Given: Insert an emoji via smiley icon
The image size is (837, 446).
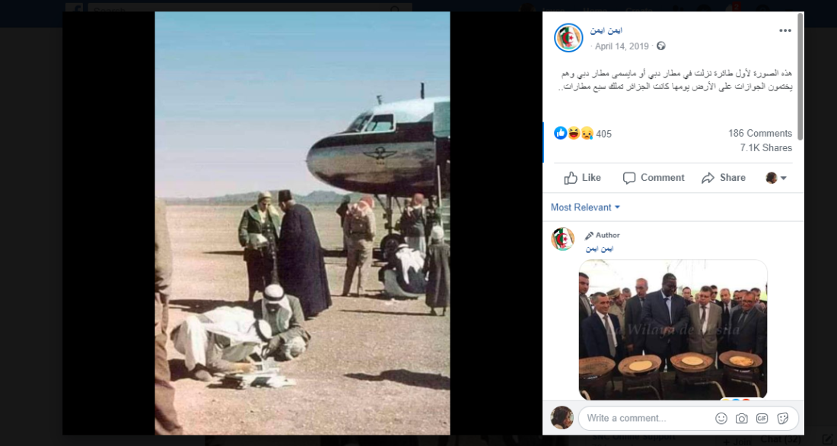Looking at the screenshot, I should coord(721,419).
